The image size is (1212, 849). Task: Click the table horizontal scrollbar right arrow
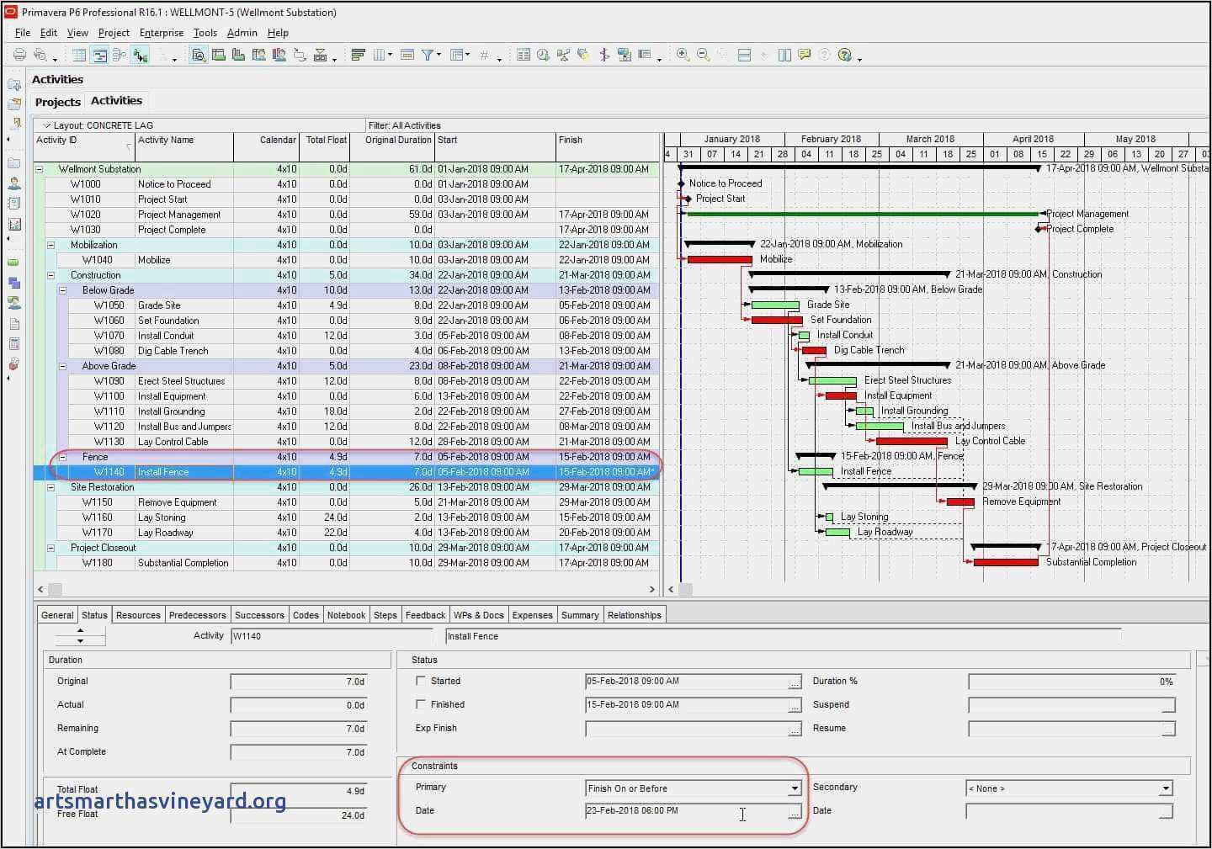point(651,590)
